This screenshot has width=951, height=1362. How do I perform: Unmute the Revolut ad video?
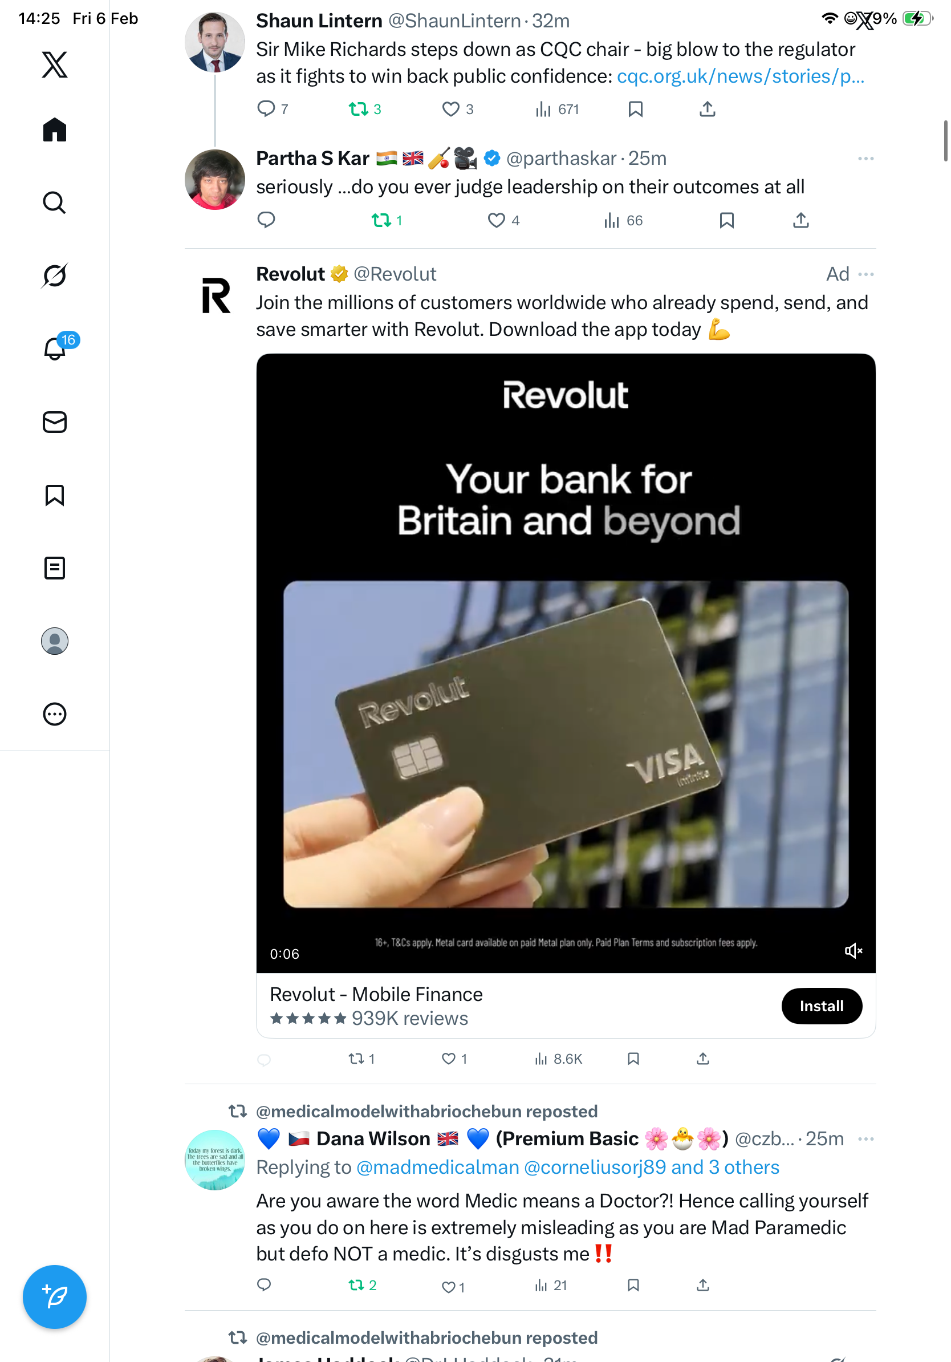pos(852,951)
